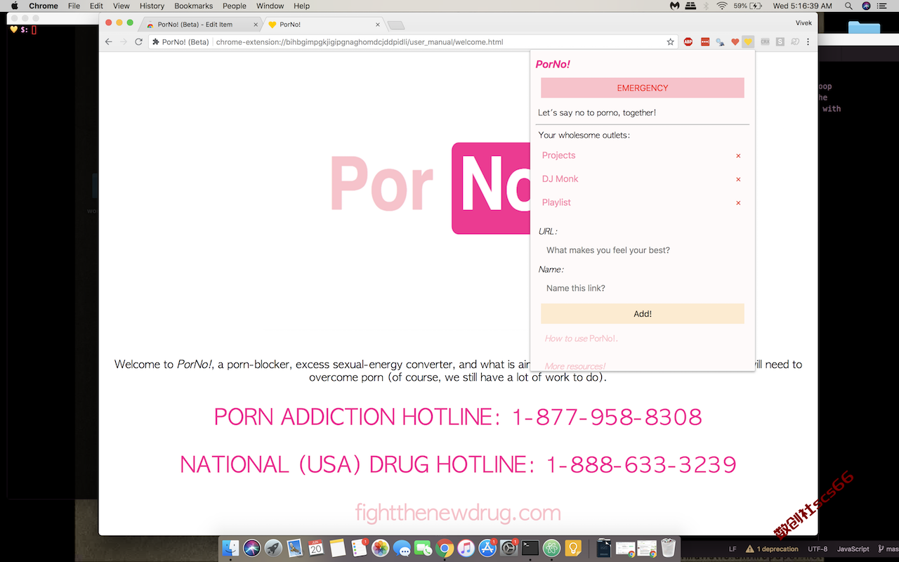Remove the DJ Monk outlet
899x562 pixels.
click(738, 179)
